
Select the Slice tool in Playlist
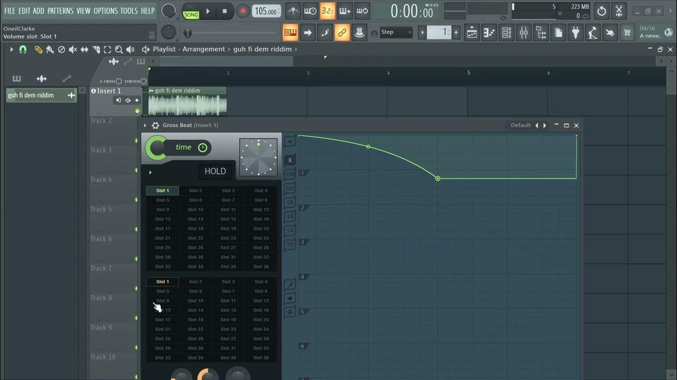tap(96, 49)
